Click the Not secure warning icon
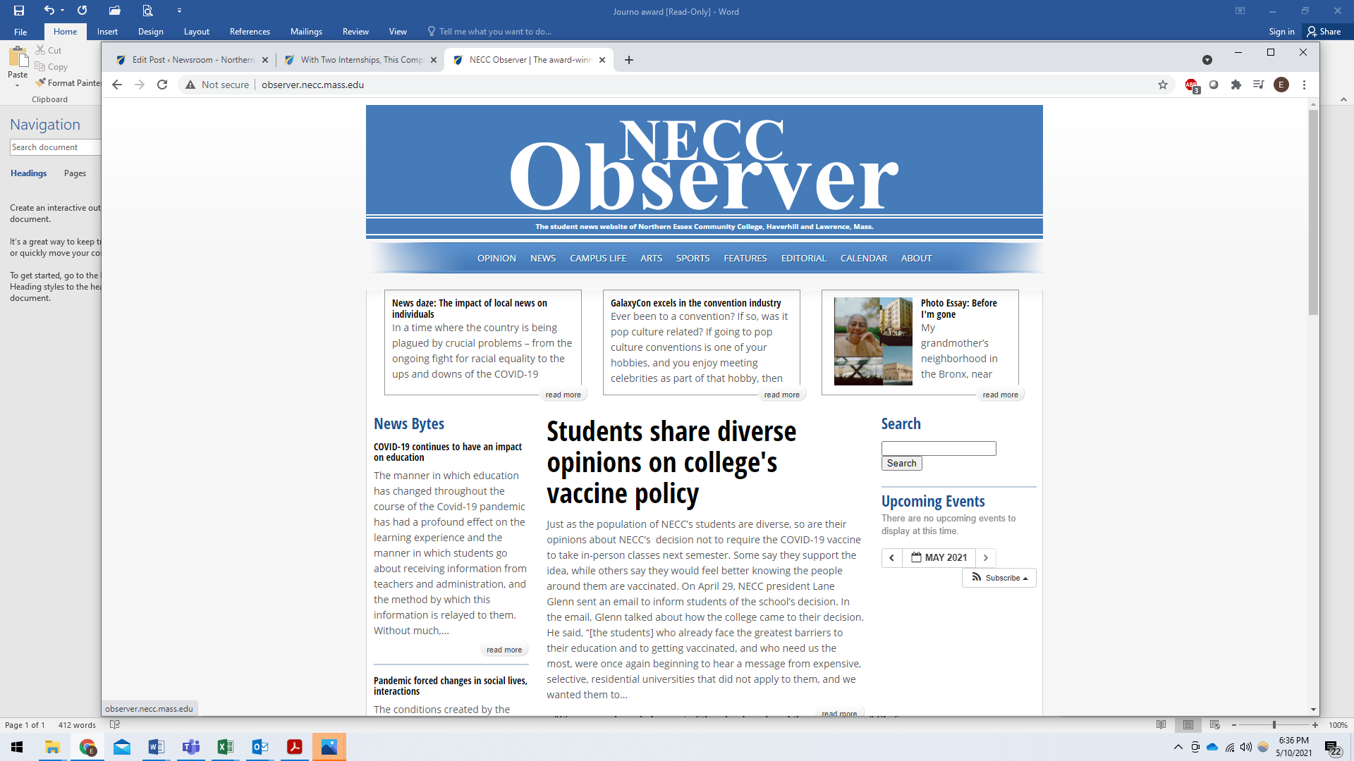1354x761 pixels. click(190, 85)
